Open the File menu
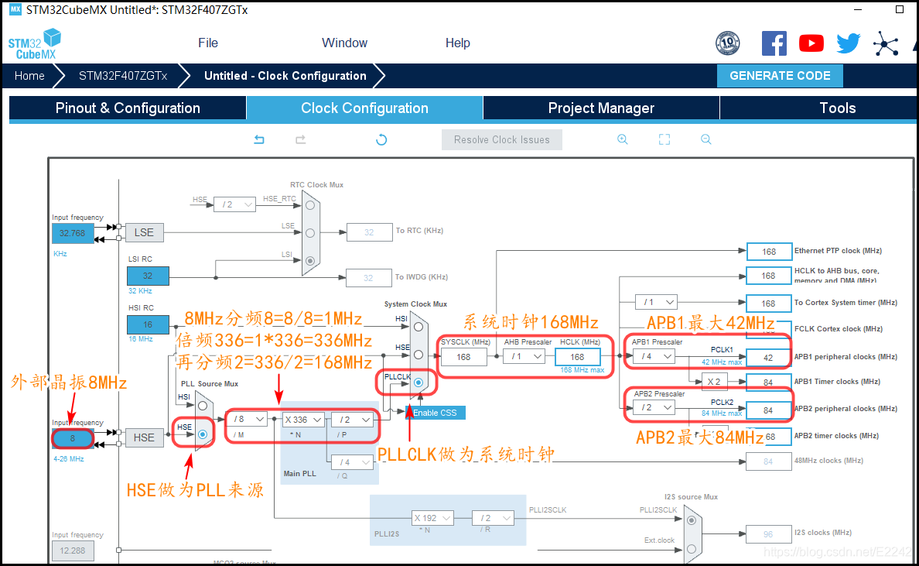 (x=208, y=43)
